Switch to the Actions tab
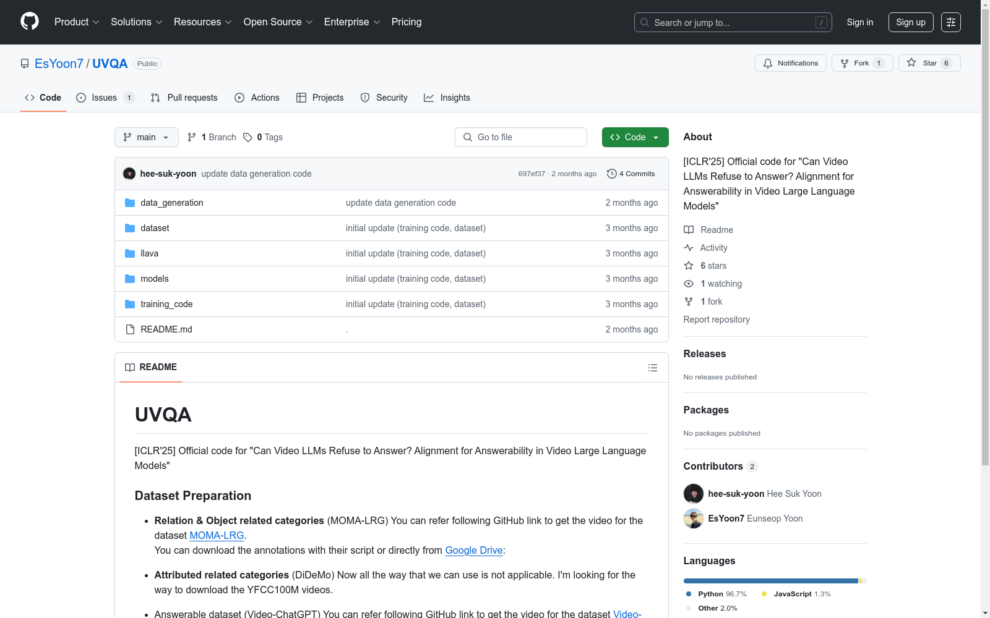990x618 pixels. (257, 98)
